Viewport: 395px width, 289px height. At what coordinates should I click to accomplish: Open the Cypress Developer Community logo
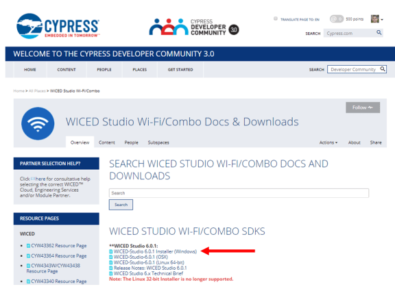(x=194, y=27)
